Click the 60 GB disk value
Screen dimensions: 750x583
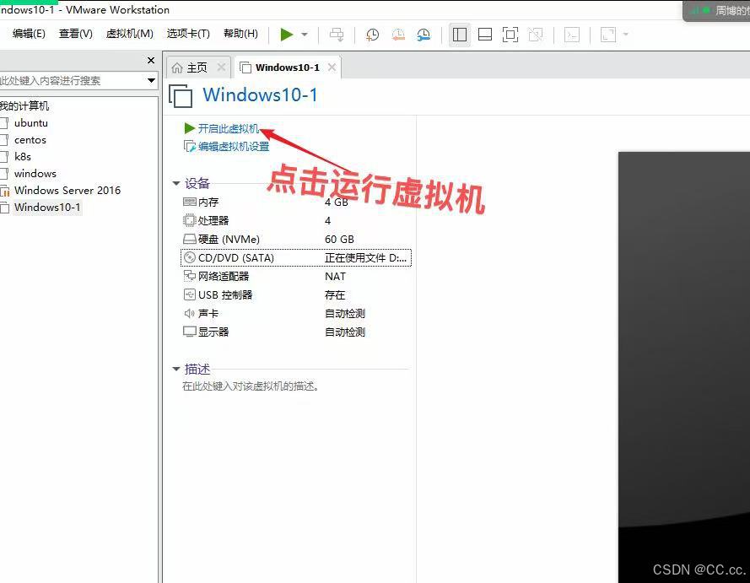tap(339, 239)
